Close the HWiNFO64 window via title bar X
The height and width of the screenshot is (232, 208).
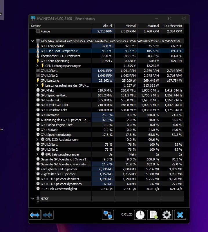183,19
